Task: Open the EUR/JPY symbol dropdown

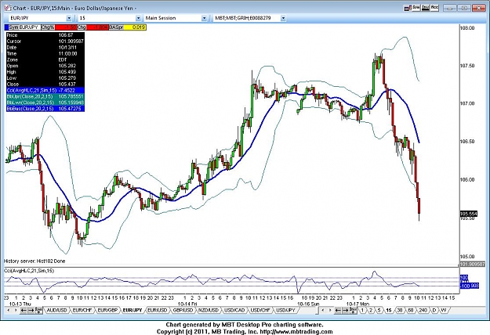Action: tap(69, 18)
